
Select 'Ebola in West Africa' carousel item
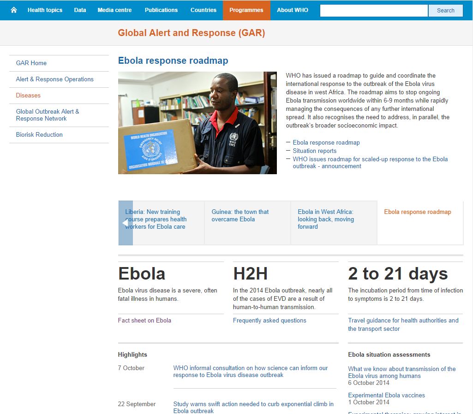[326, 219]
